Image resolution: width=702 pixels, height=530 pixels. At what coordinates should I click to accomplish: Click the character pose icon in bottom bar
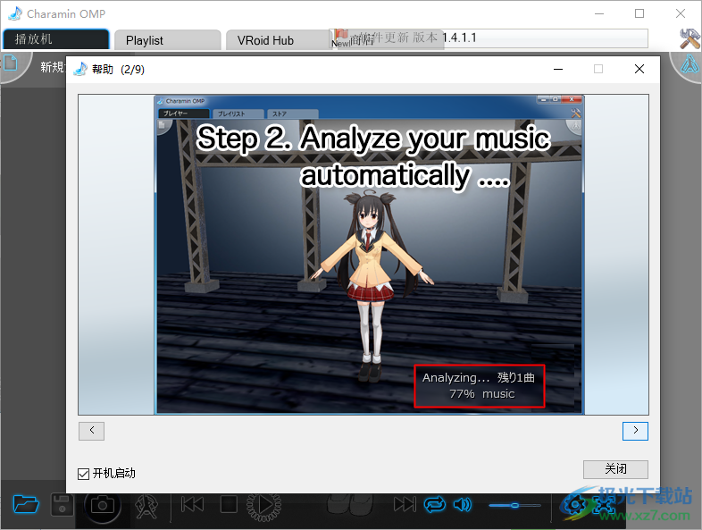pyautogui.click(x=146, y=505)
